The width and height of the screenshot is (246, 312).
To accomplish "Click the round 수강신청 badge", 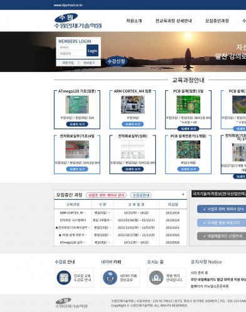I will click(116, 61).
